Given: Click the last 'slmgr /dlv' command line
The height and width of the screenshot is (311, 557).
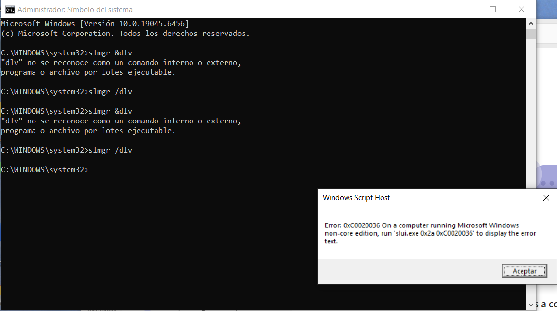Looking at the screenshot, I should coord(67,150).
